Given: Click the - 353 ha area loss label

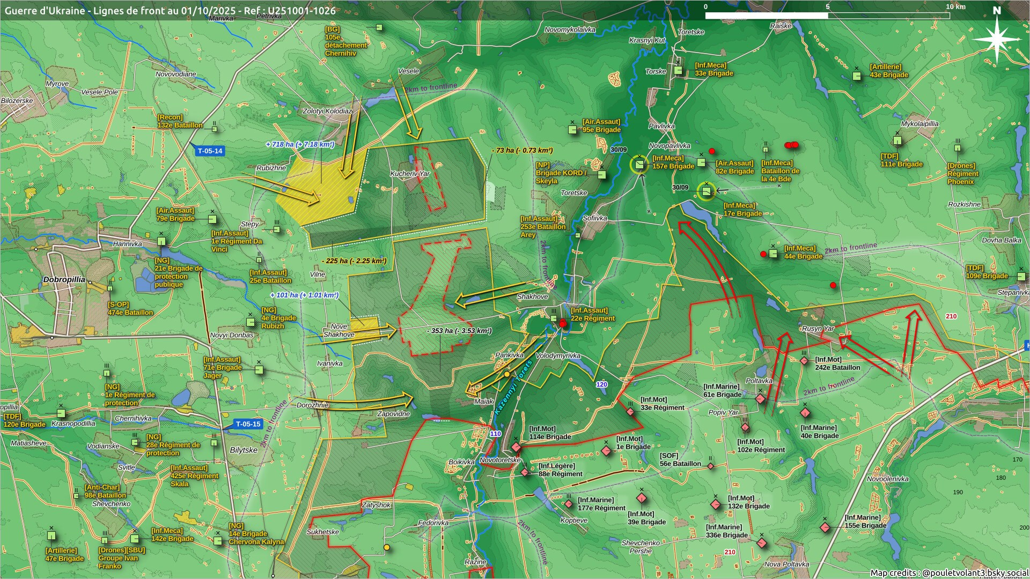Looking at the screenshot, I should 459,331.
